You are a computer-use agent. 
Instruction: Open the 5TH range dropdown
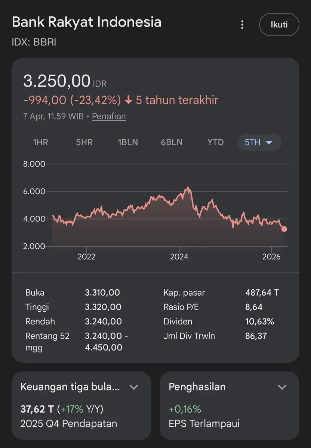259,142
